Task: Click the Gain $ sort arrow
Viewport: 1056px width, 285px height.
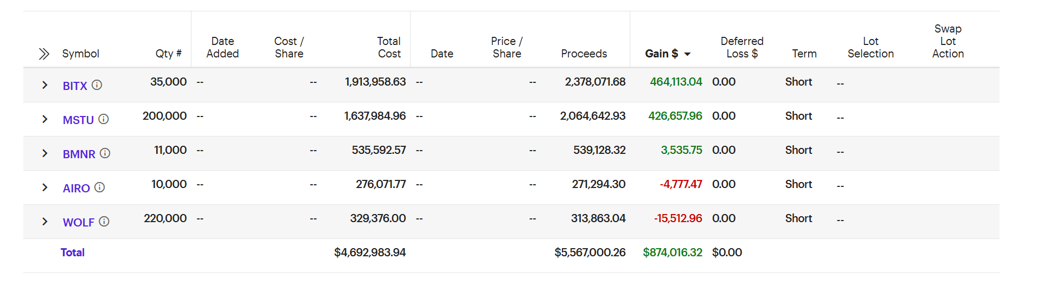Action: [x=688, y=54]
